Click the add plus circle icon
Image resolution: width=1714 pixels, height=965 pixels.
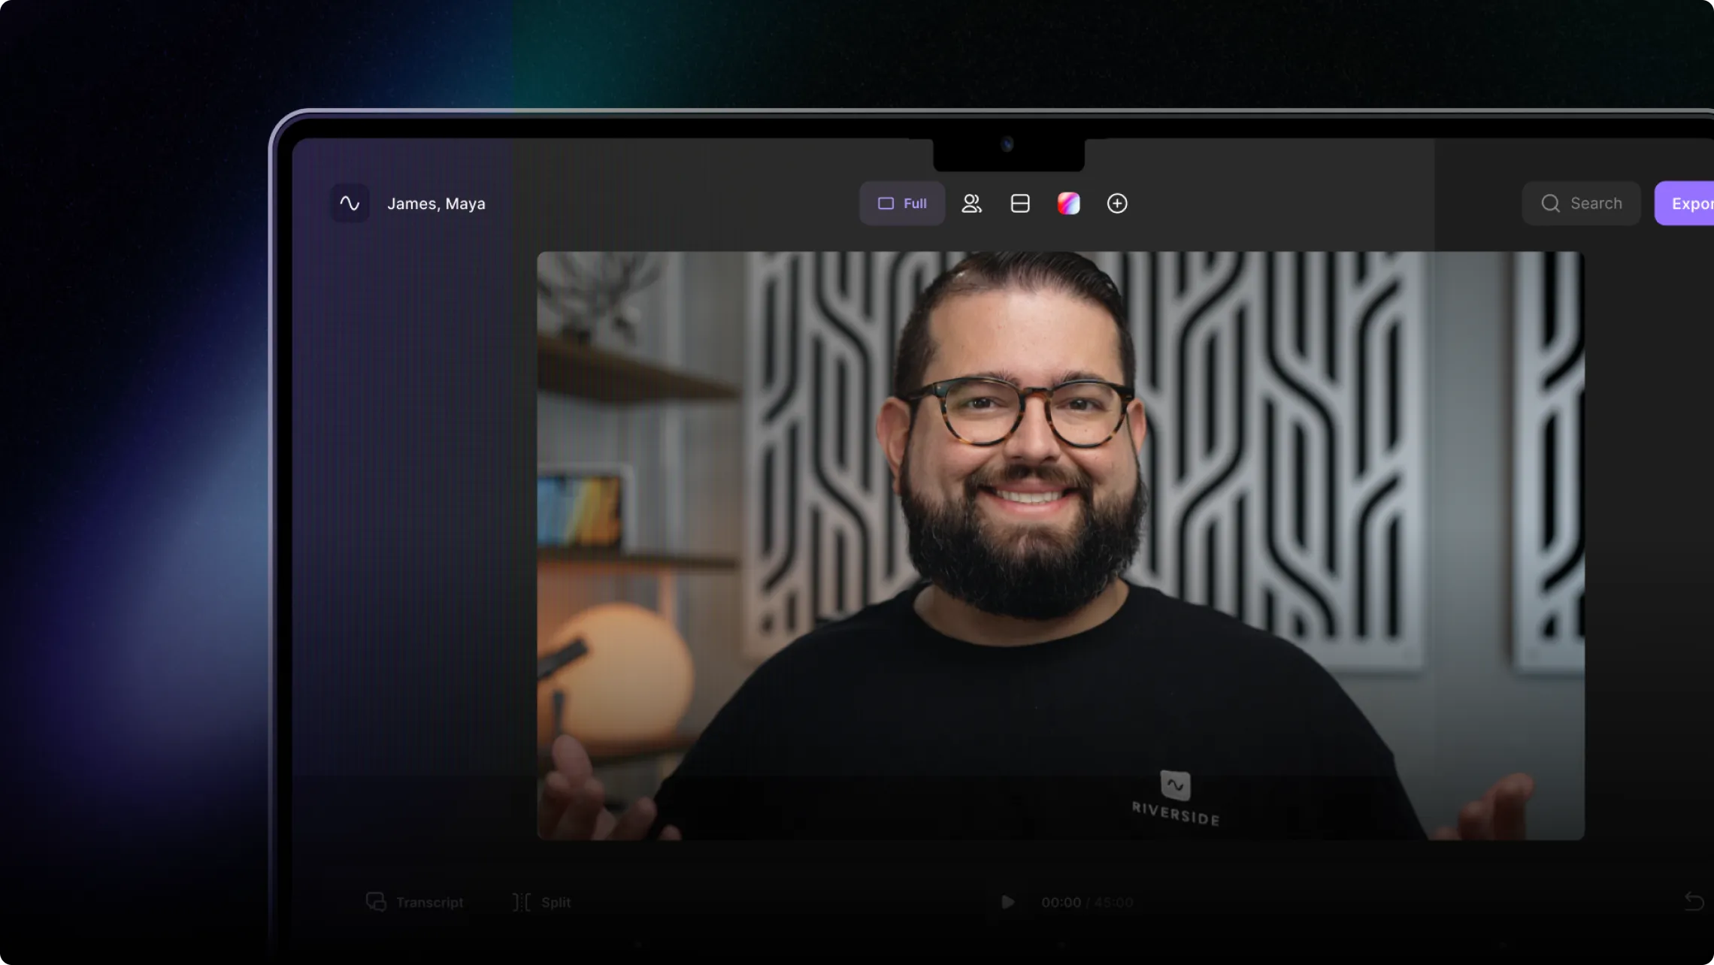[1117, 203]
